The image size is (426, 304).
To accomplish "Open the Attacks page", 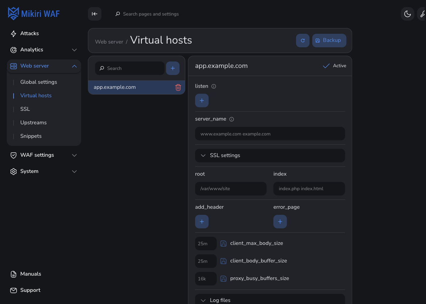I will (x=44, y=33).
